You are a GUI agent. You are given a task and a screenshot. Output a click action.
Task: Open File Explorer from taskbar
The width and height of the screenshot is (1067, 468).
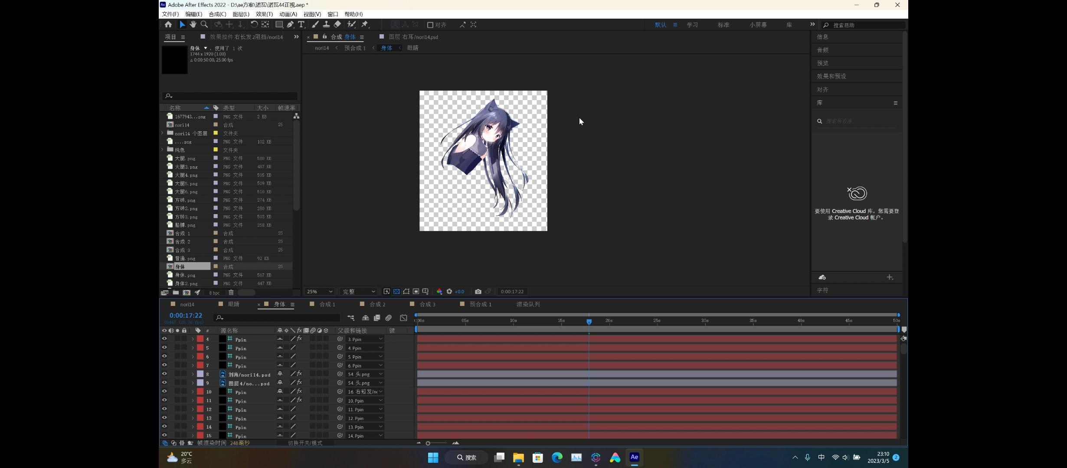pyautogui.click(x=518, y=458)
